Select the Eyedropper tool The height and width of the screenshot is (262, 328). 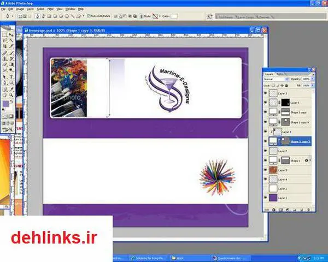pyautogui.click(x=11, y=89)
